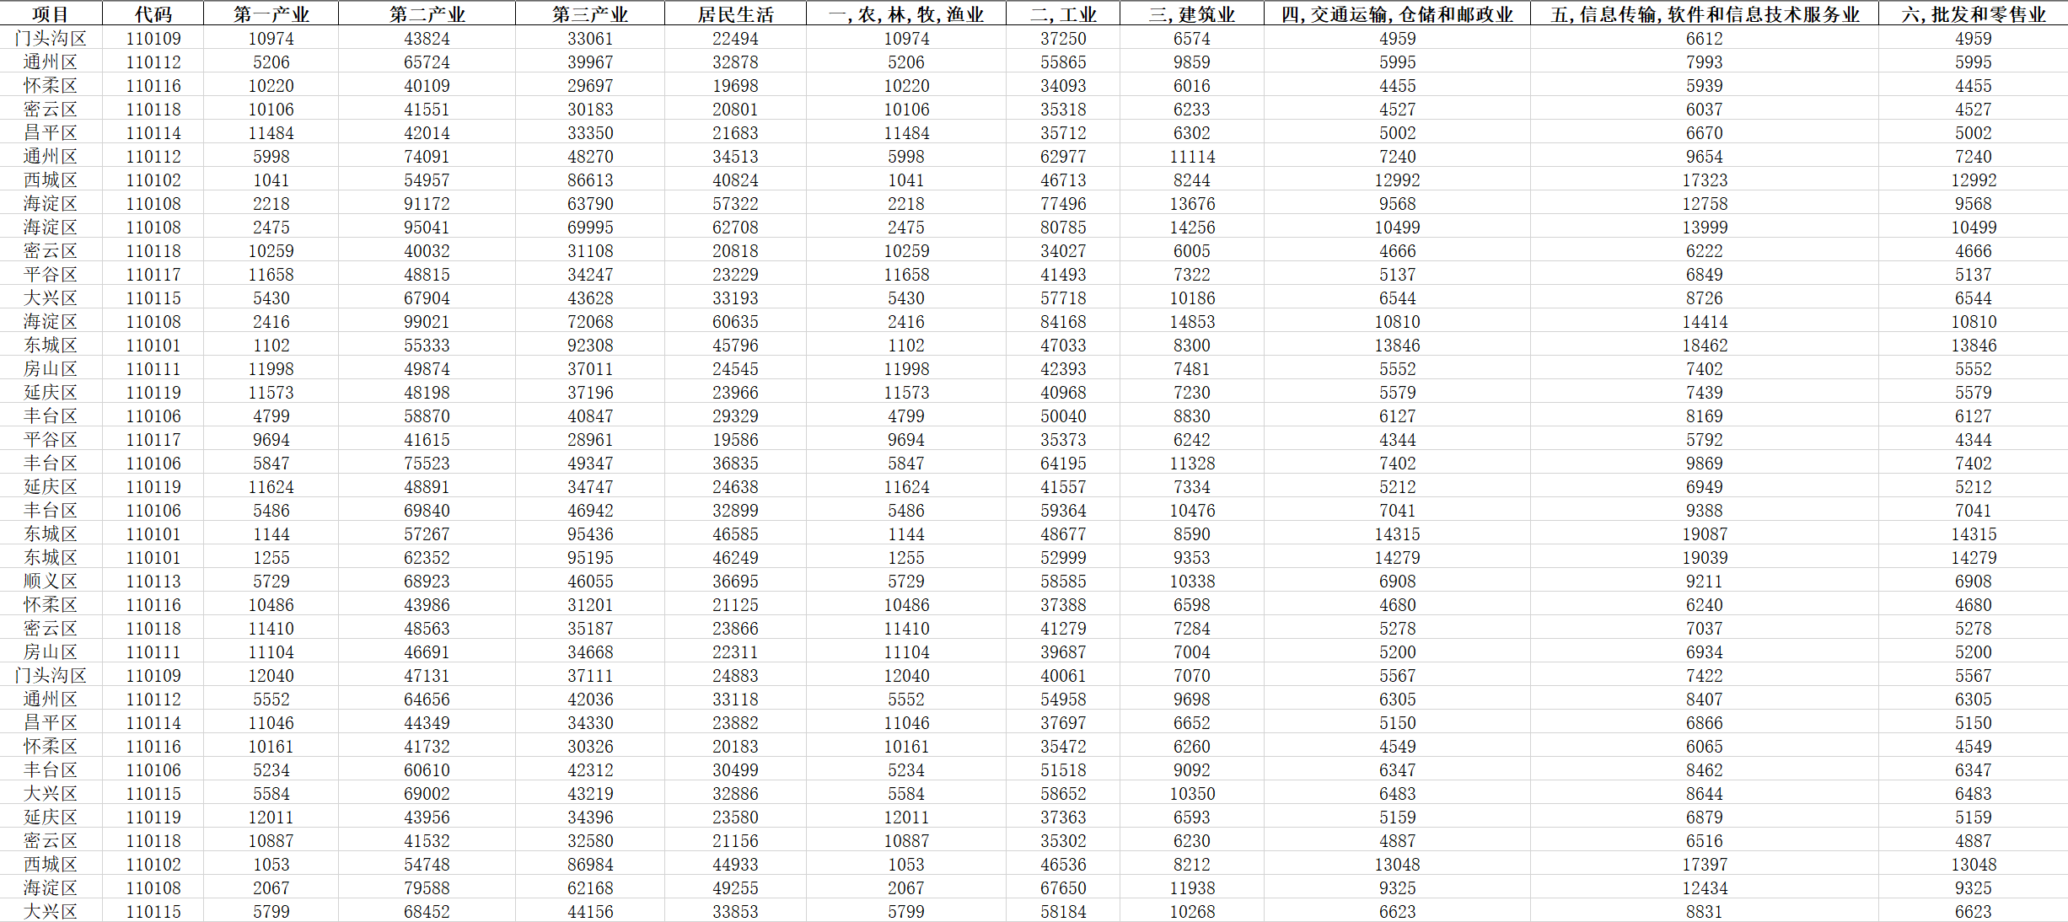The image size is (2068, 922).
Task: Click the 第三产业 header cell
Action: [x=590, y=14]
